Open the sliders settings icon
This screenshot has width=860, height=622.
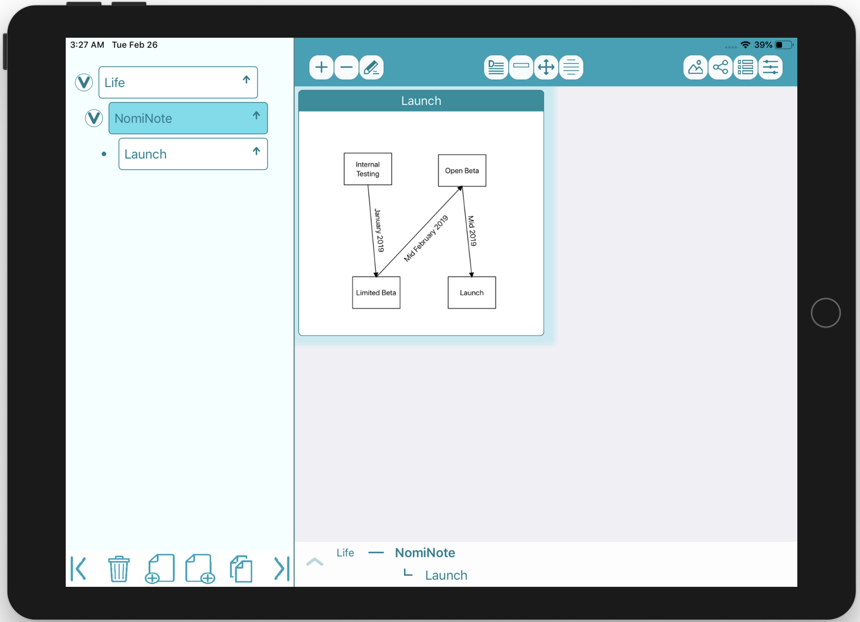coord(770,67)
